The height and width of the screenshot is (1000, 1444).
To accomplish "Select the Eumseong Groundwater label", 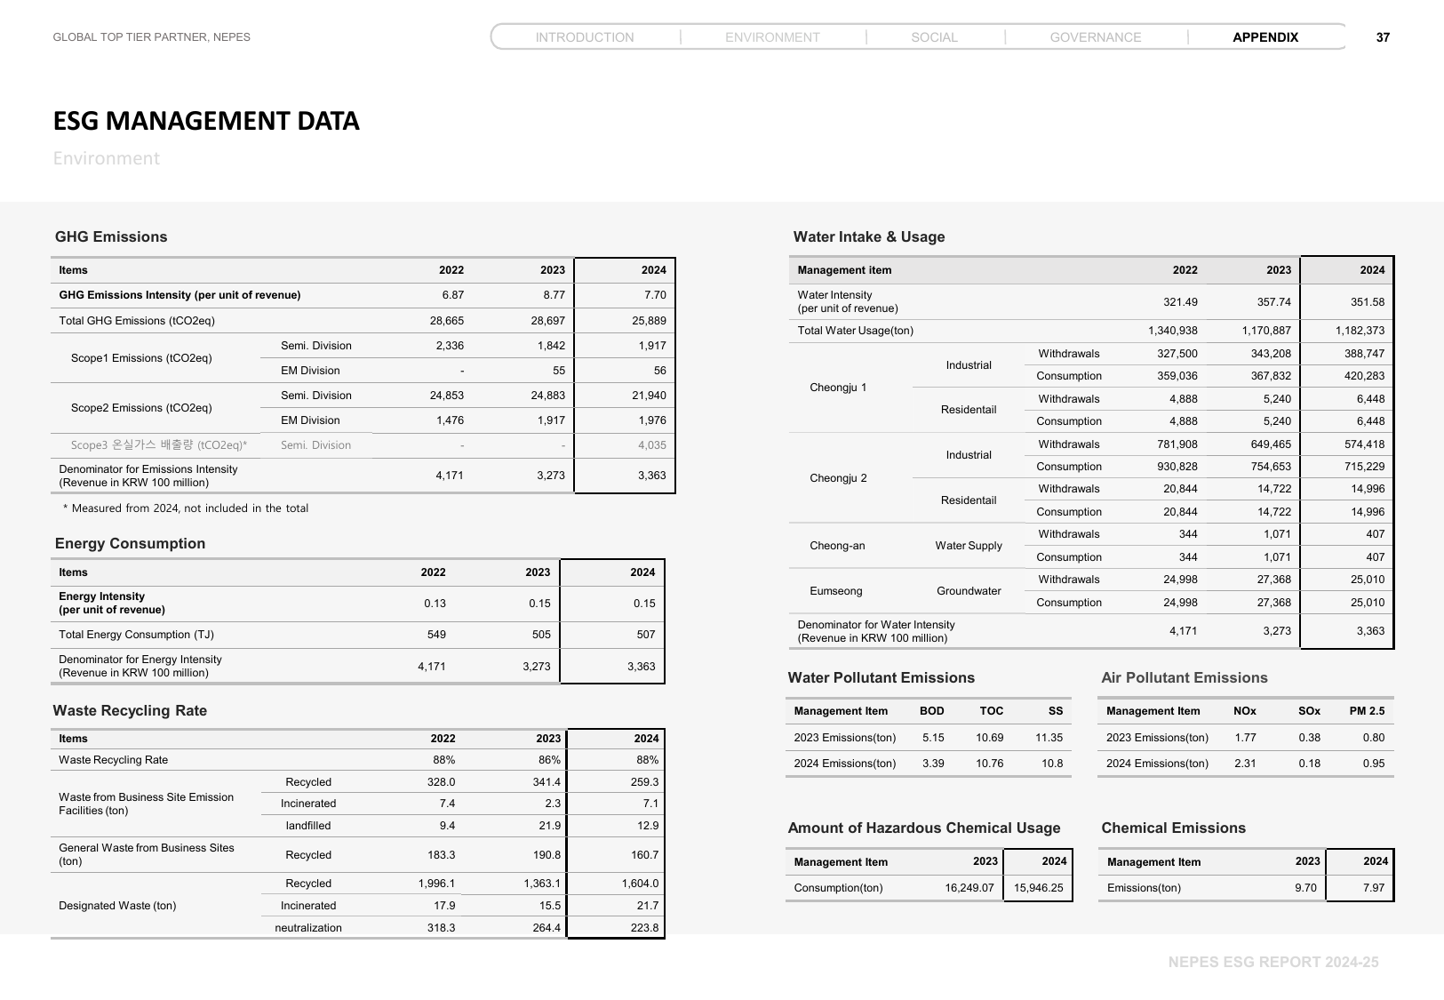I will (969, 591).
